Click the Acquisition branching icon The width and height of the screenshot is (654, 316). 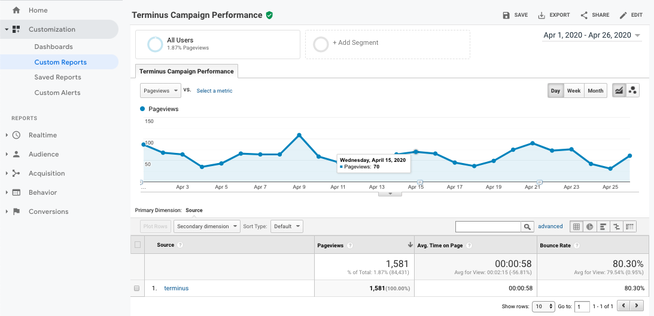point(16,173)
